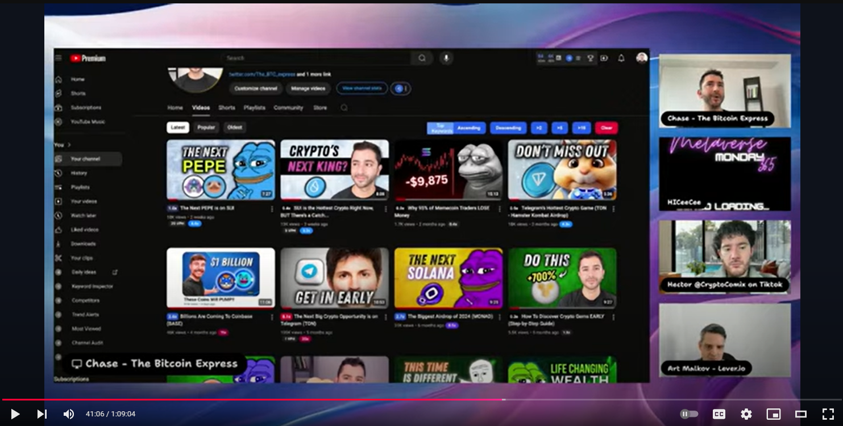Click the YouTube Premium logo

[x=88, y=58]
